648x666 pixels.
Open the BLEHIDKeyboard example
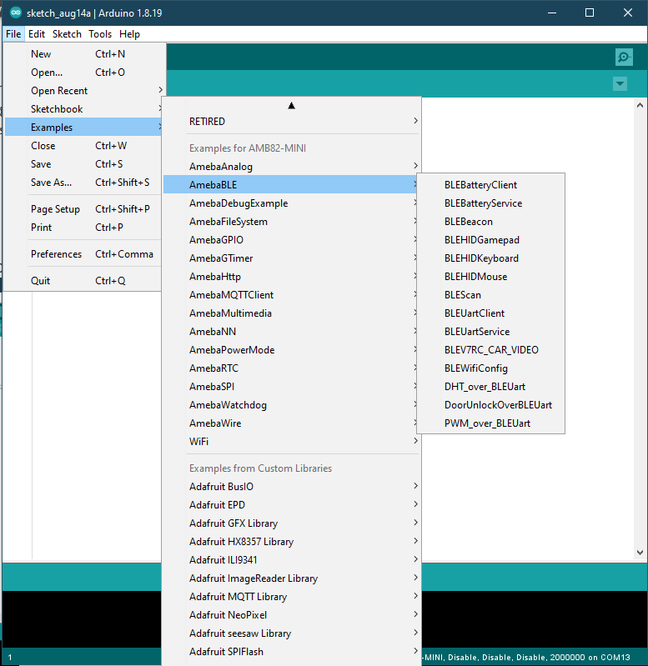coord(481,258)
